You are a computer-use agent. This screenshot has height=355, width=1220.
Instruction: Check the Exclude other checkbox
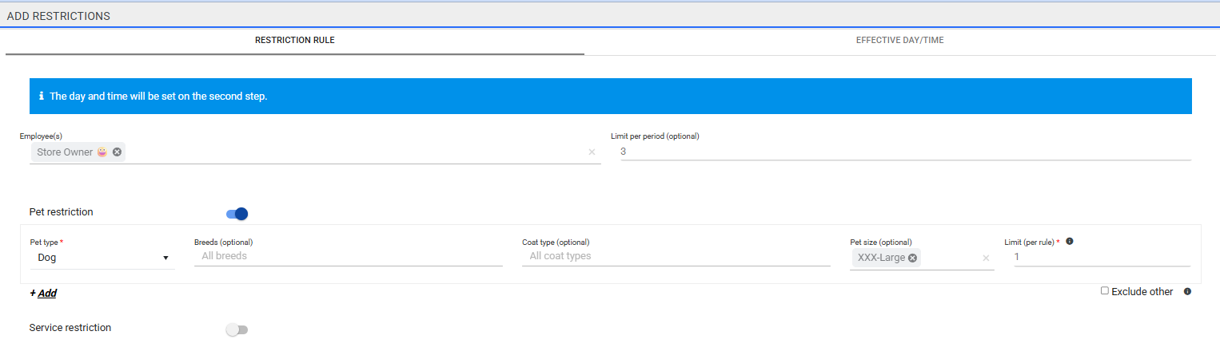(x=1105, y=291)
